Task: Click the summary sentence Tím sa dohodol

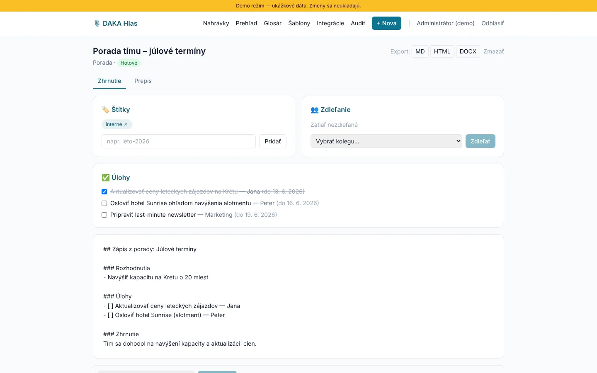Action: click(x=180, y=344)
